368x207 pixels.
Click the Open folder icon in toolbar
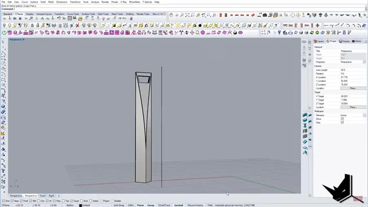[x=80, y=18]
